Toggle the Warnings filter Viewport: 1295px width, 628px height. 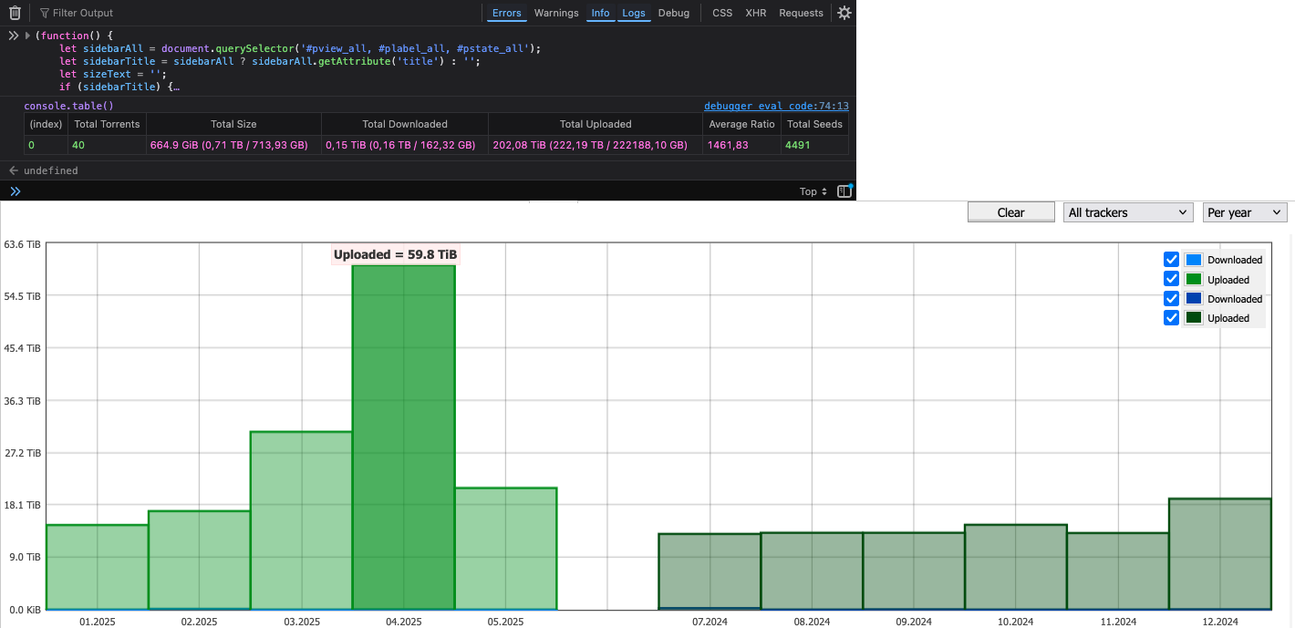[x=556, y=13]
